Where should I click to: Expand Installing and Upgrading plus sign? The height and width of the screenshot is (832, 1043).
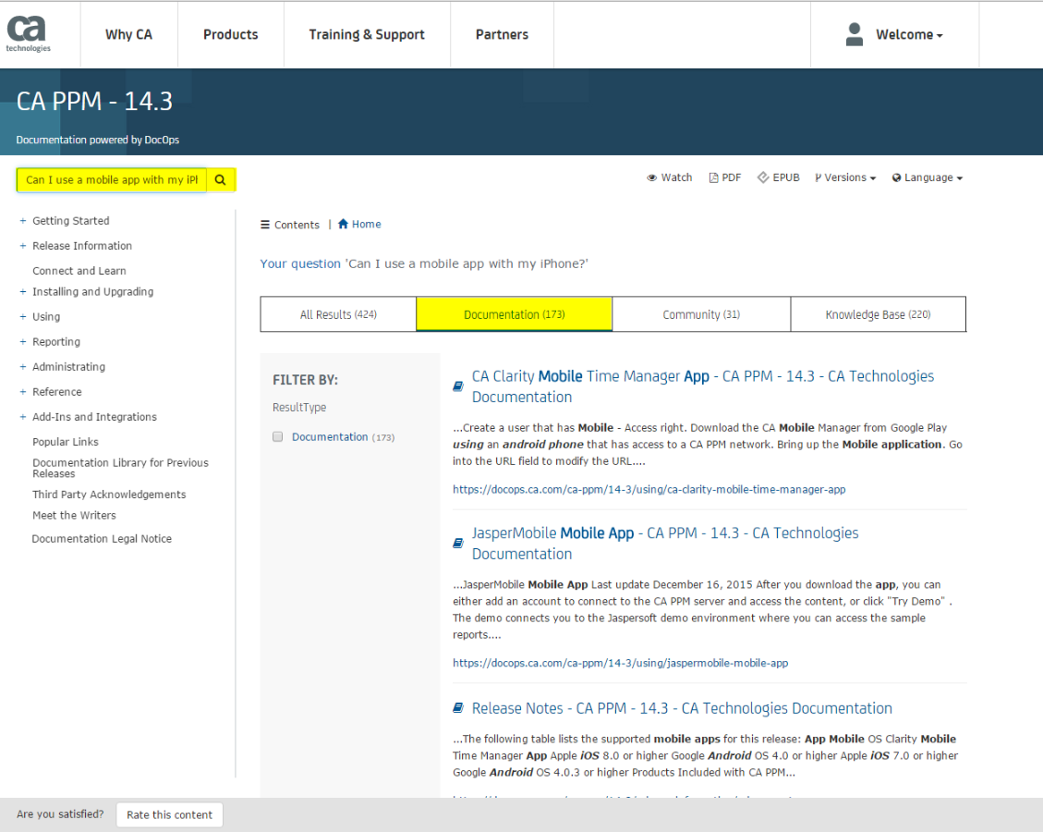point(22,291)
